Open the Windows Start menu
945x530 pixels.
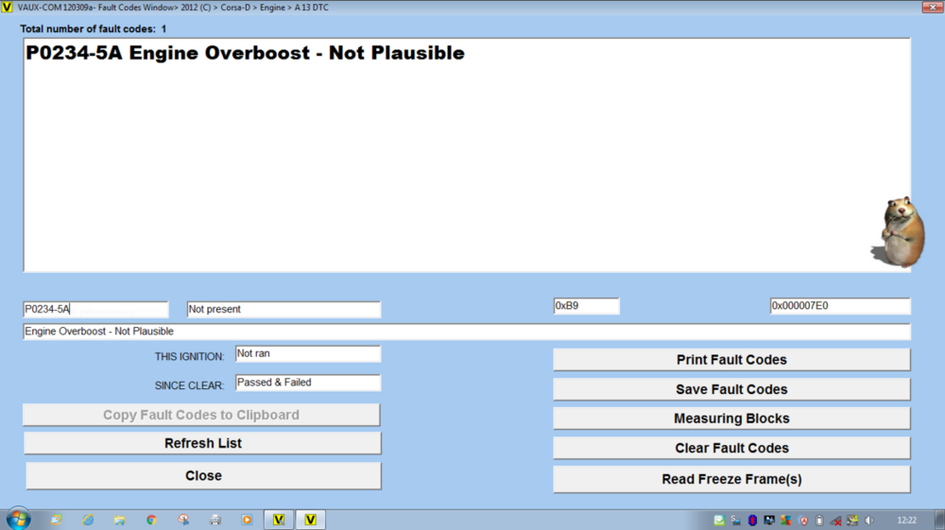18,519
